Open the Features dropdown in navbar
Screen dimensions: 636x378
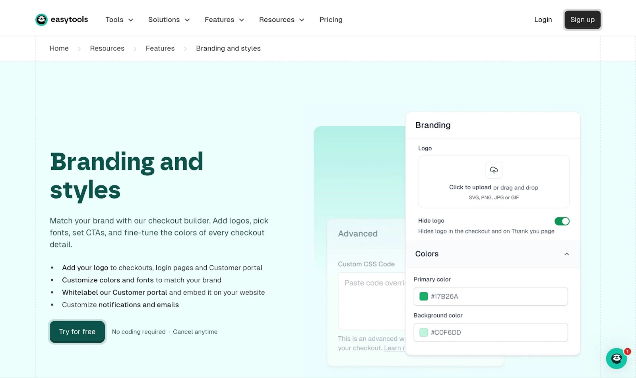point(224,20)
